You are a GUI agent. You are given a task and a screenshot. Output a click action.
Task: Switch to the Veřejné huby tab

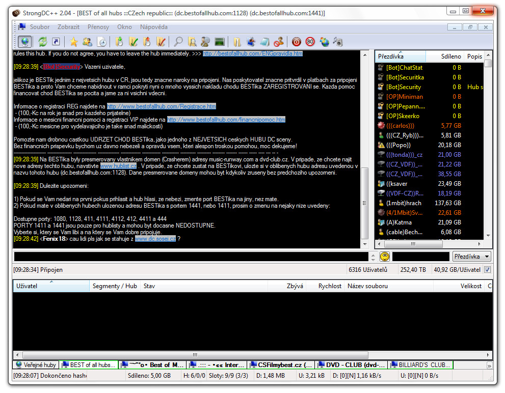(36, 365)
